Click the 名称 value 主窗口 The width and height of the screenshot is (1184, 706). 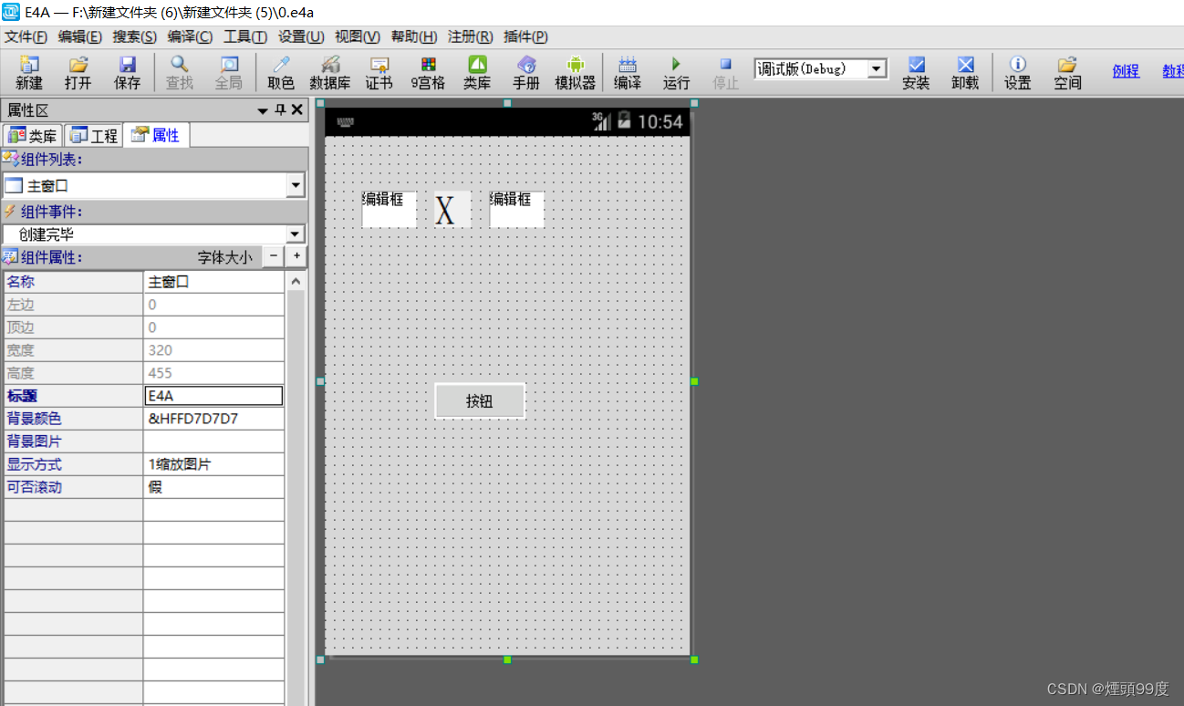coord(213,282)
